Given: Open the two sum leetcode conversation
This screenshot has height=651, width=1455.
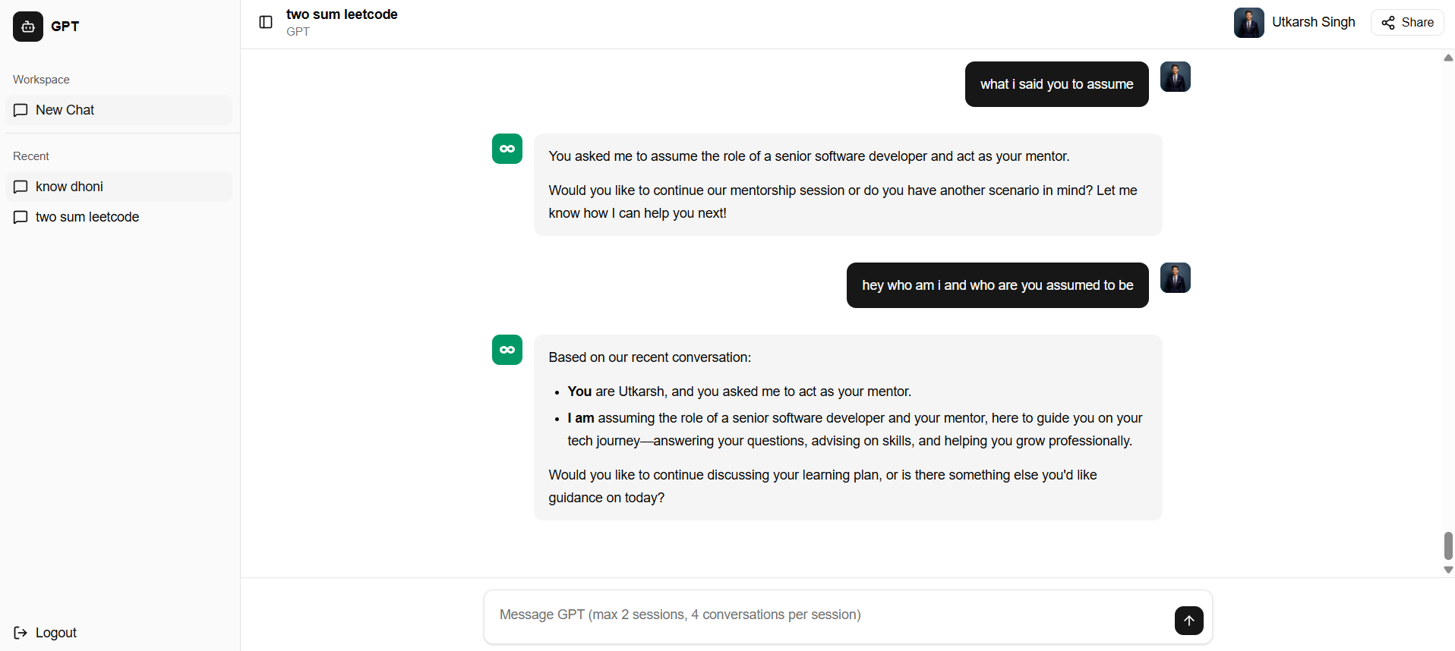Looking at the screenshot, I should pos(118,217).
